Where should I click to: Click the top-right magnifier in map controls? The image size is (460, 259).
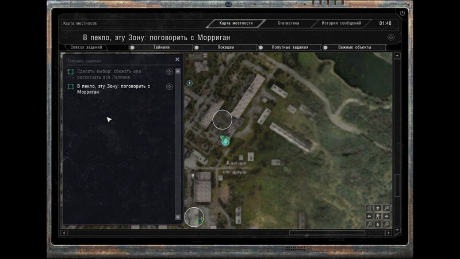coord(386,208)
